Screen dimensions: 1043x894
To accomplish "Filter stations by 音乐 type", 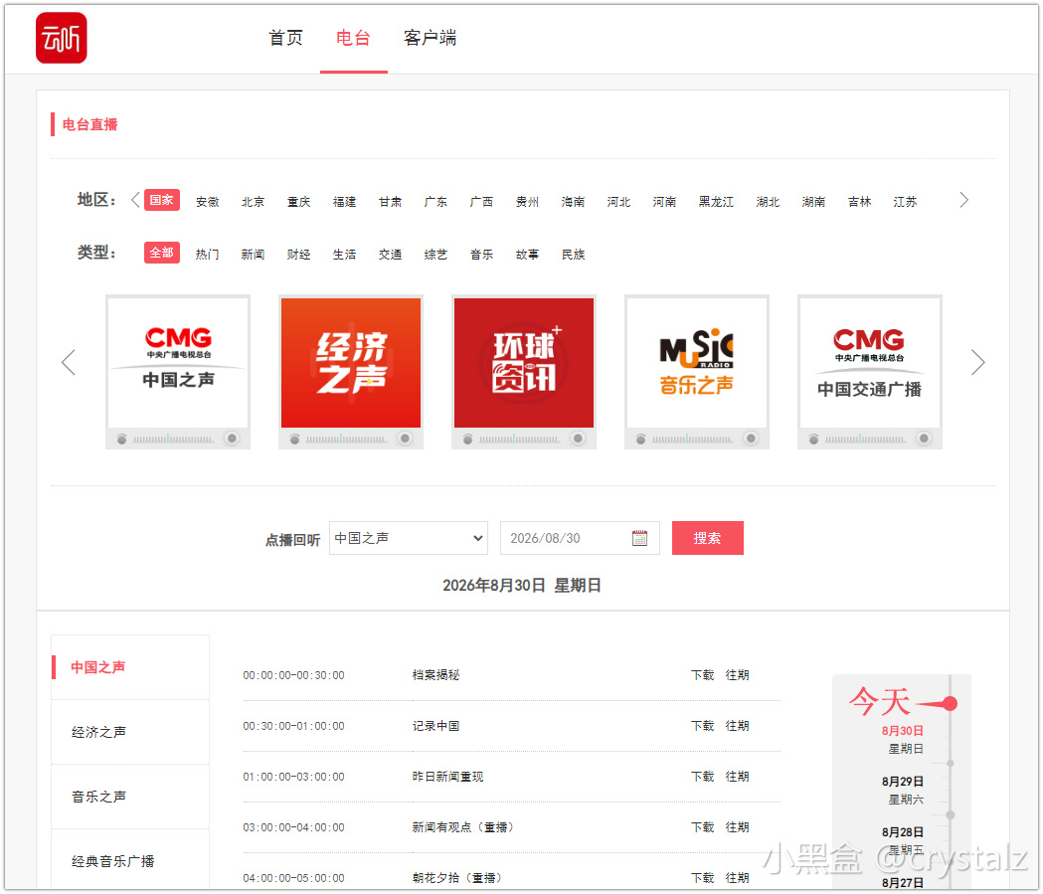I will coord(481,255).
